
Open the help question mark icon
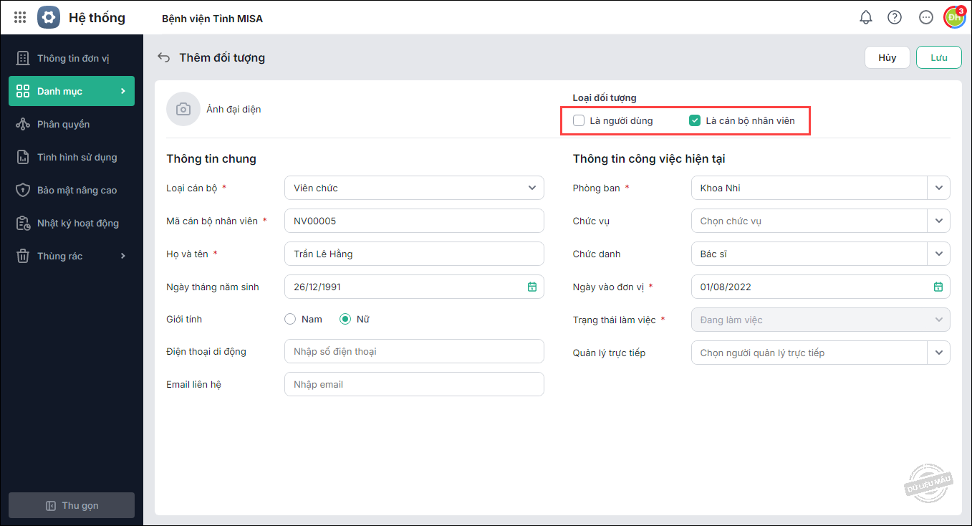point(895,17)
